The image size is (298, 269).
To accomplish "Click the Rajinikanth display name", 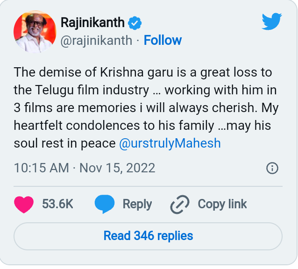I will [x=92, y=22].
